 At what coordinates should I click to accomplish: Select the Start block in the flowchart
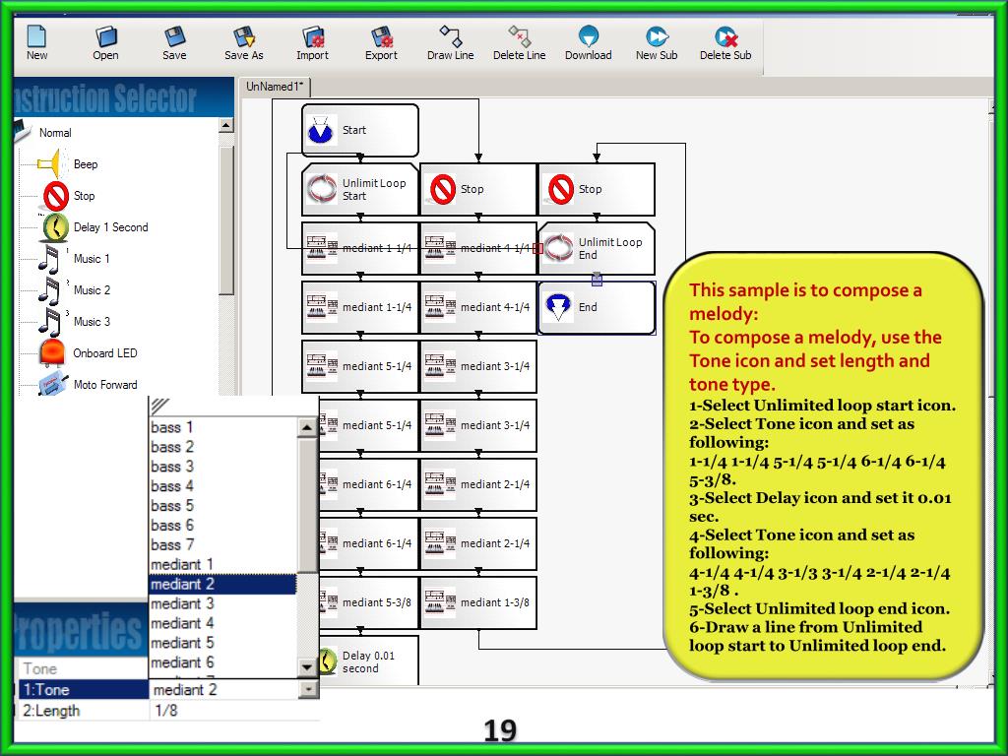[360, 131]
